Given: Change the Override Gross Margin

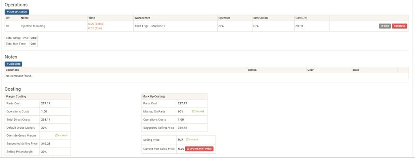Looking at the screenshot, I should pyautogui.click(x=62, y=136).
